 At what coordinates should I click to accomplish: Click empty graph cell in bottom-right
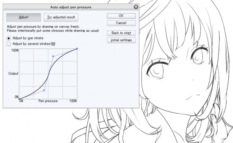(x=70, y=92)
